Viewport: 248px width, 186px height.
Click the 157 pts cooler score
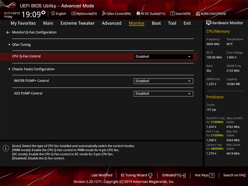[x=211, y=110]
